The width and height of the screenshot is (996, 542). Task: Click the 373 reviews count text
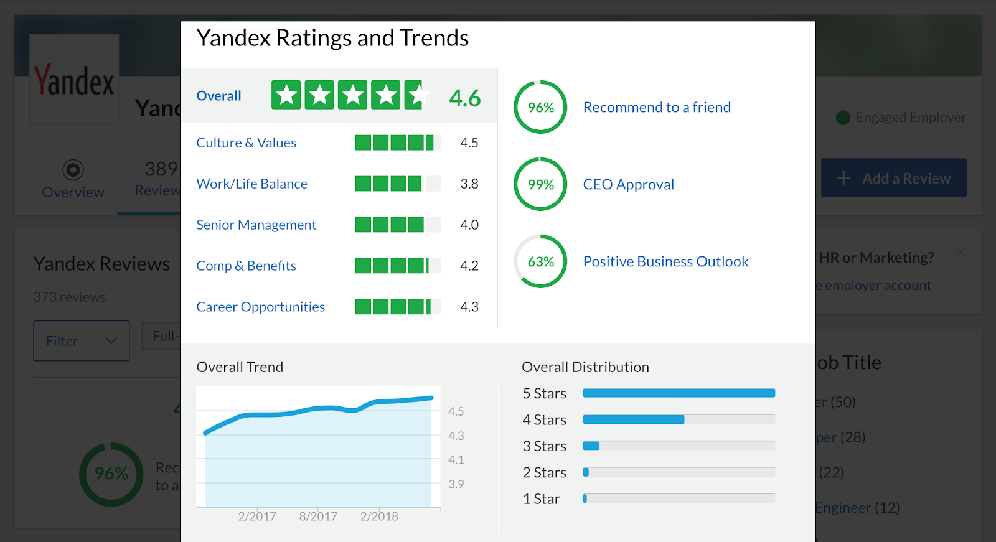point(70,297)
